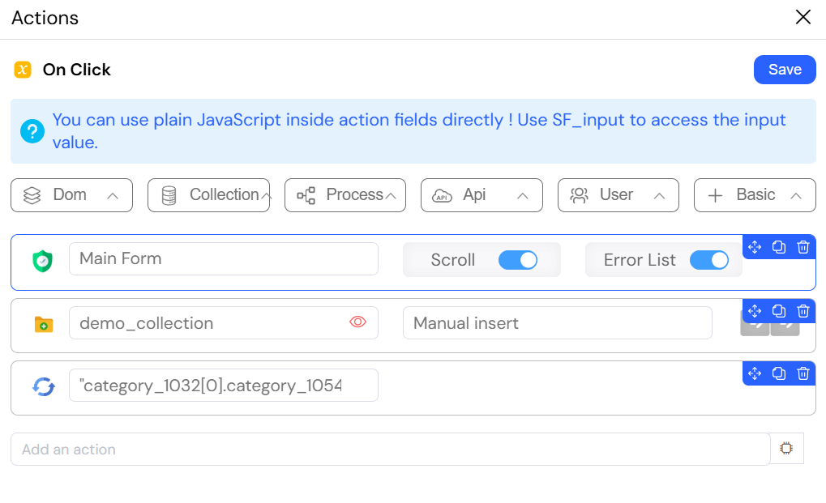Viewport: 826px width, 503px height.
Task: Click the move handle on the Main Form action
Action: (x=755, y=247)
